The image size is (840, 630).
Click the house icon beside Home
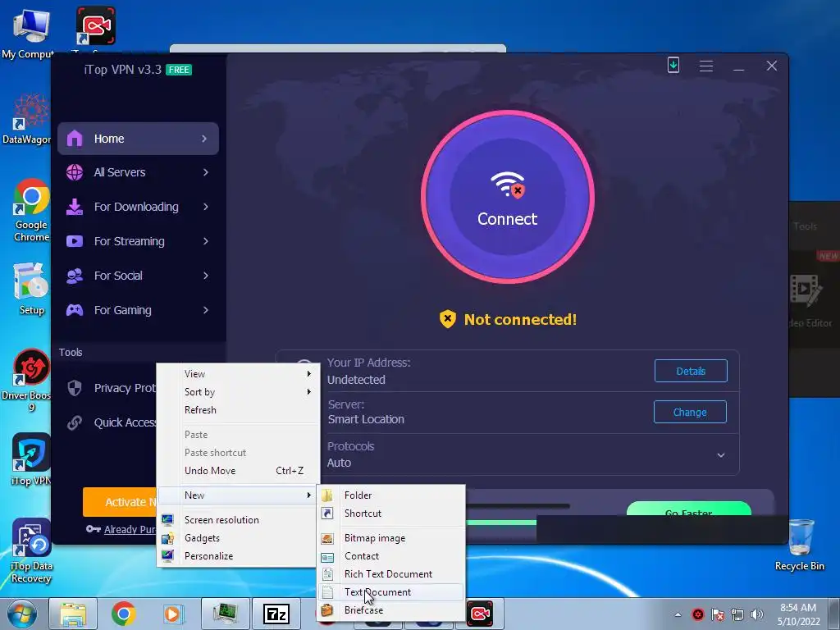(75, 139)
